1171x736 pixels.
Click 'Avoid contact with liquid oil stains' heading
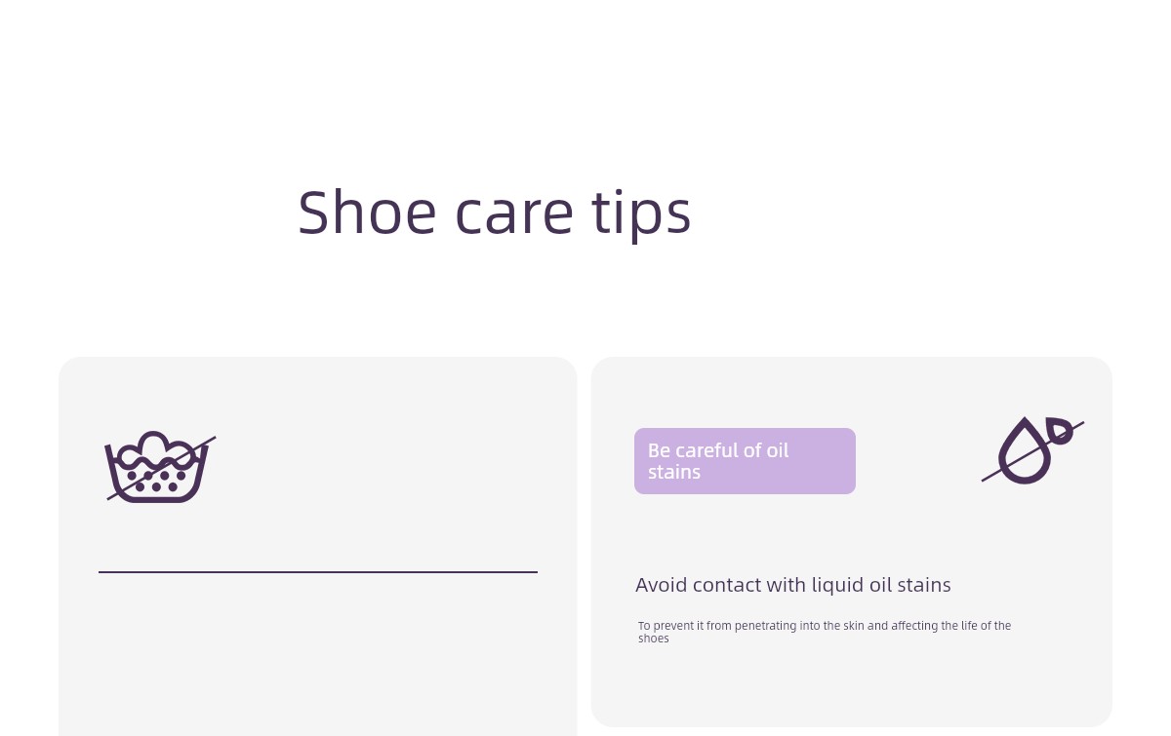pyautogui.click(x=792, y=585)
